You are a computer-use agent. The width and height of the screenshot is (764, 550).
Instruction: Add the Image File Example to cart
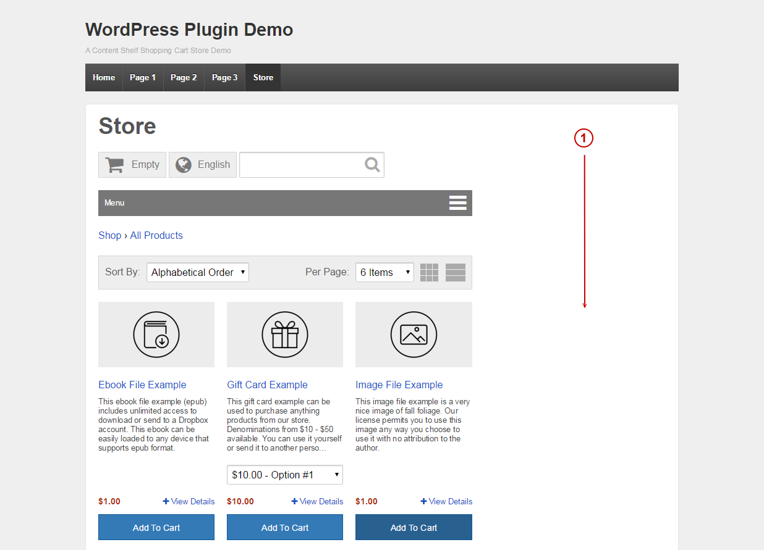click(414, 528)
